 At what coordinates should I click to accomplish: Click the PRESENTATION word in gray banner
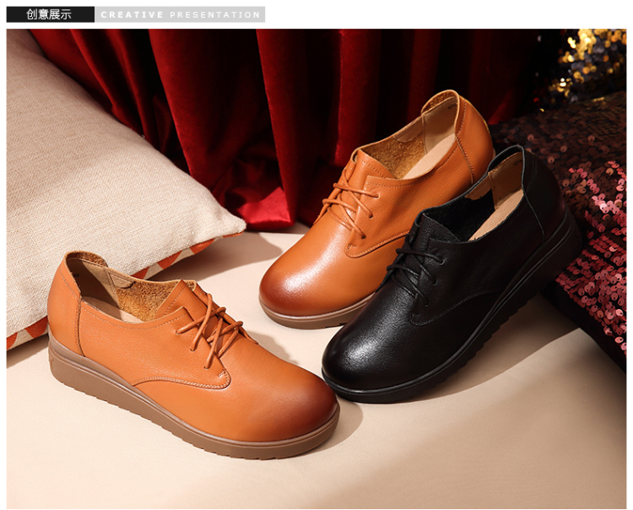coord(215,15)
